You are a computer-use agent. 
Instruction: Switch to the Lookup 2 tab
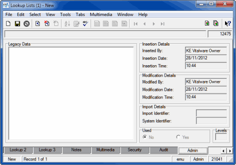point(18,150)
